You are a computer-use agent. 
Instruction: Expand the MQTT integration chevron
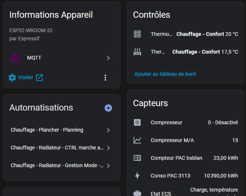108,58
